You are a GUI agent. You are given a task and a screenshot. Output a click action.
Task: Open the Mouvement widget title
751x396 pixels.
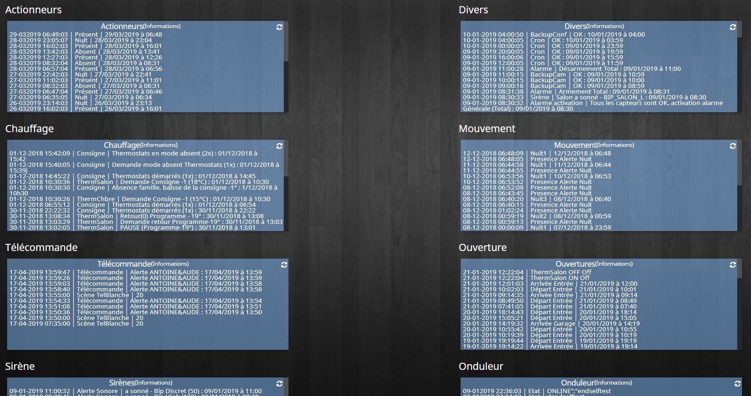click(594, 145)
